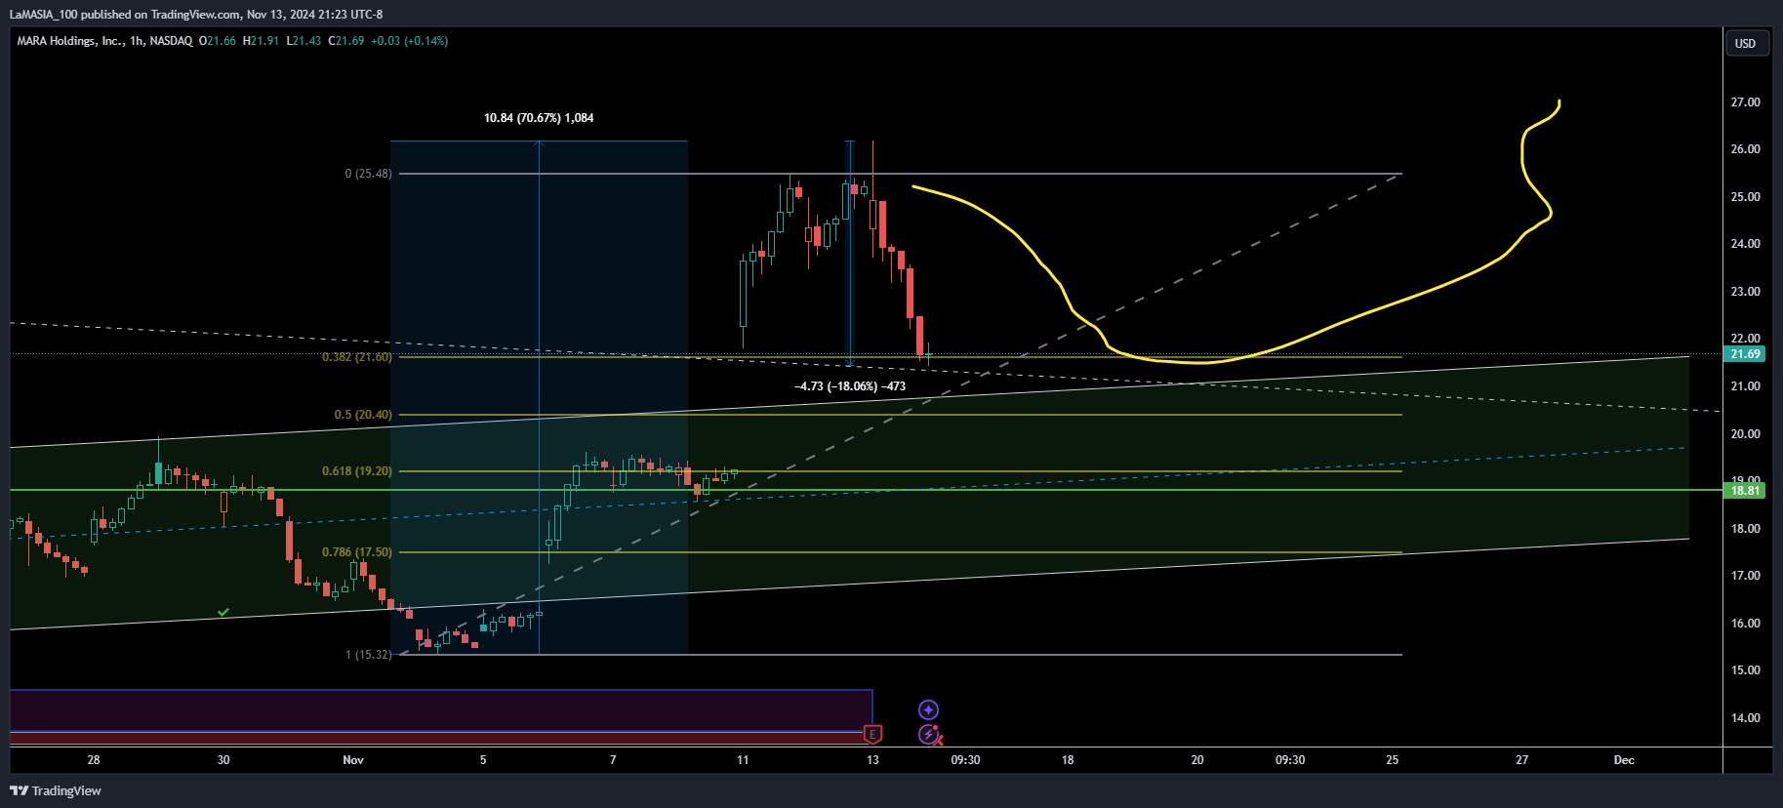Viewport: 1783px width, 808px height.
Task: Select the Fib level label 0.5 (20.40)
Action: 363,415
